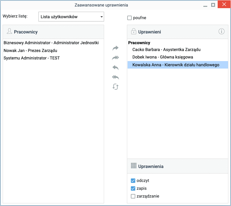Uncheck the zapis permission

coord(133,188)
